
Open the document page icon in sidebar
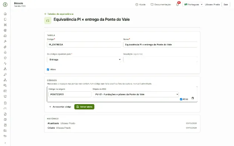pos(5,19)
